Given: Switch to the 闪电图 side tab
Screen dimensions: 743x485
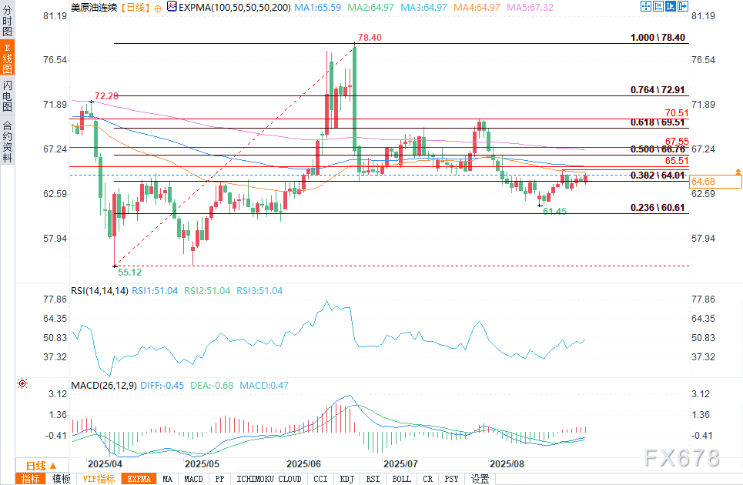Looking at the screenshot, I should pos(8,96).
